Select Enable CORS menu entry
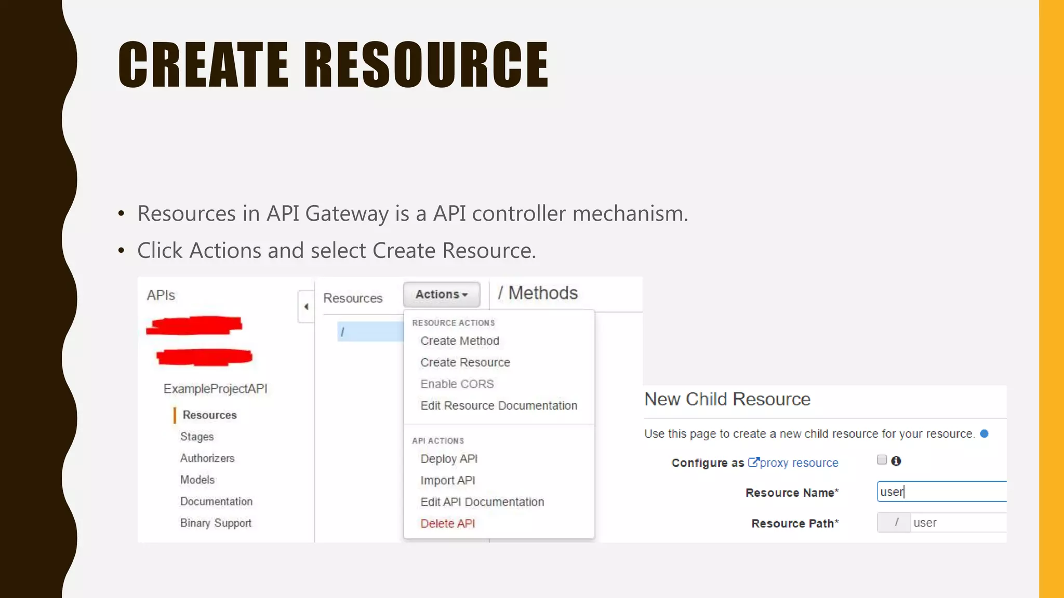 coord(457,384)
